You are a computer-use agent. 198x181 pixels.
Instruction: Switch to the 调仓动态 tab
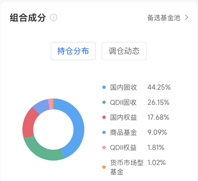pyautogui.click(x=124, y=51)
